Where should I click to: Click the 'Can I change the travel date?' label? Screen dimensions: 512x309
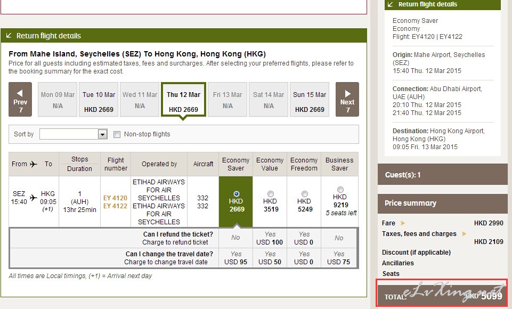169,254
